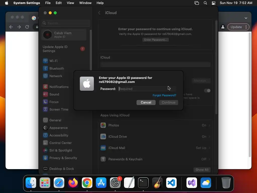Viewport: 257px width, 193px height.
Task: Open the Help menu
Action: [x=100, y=3]
